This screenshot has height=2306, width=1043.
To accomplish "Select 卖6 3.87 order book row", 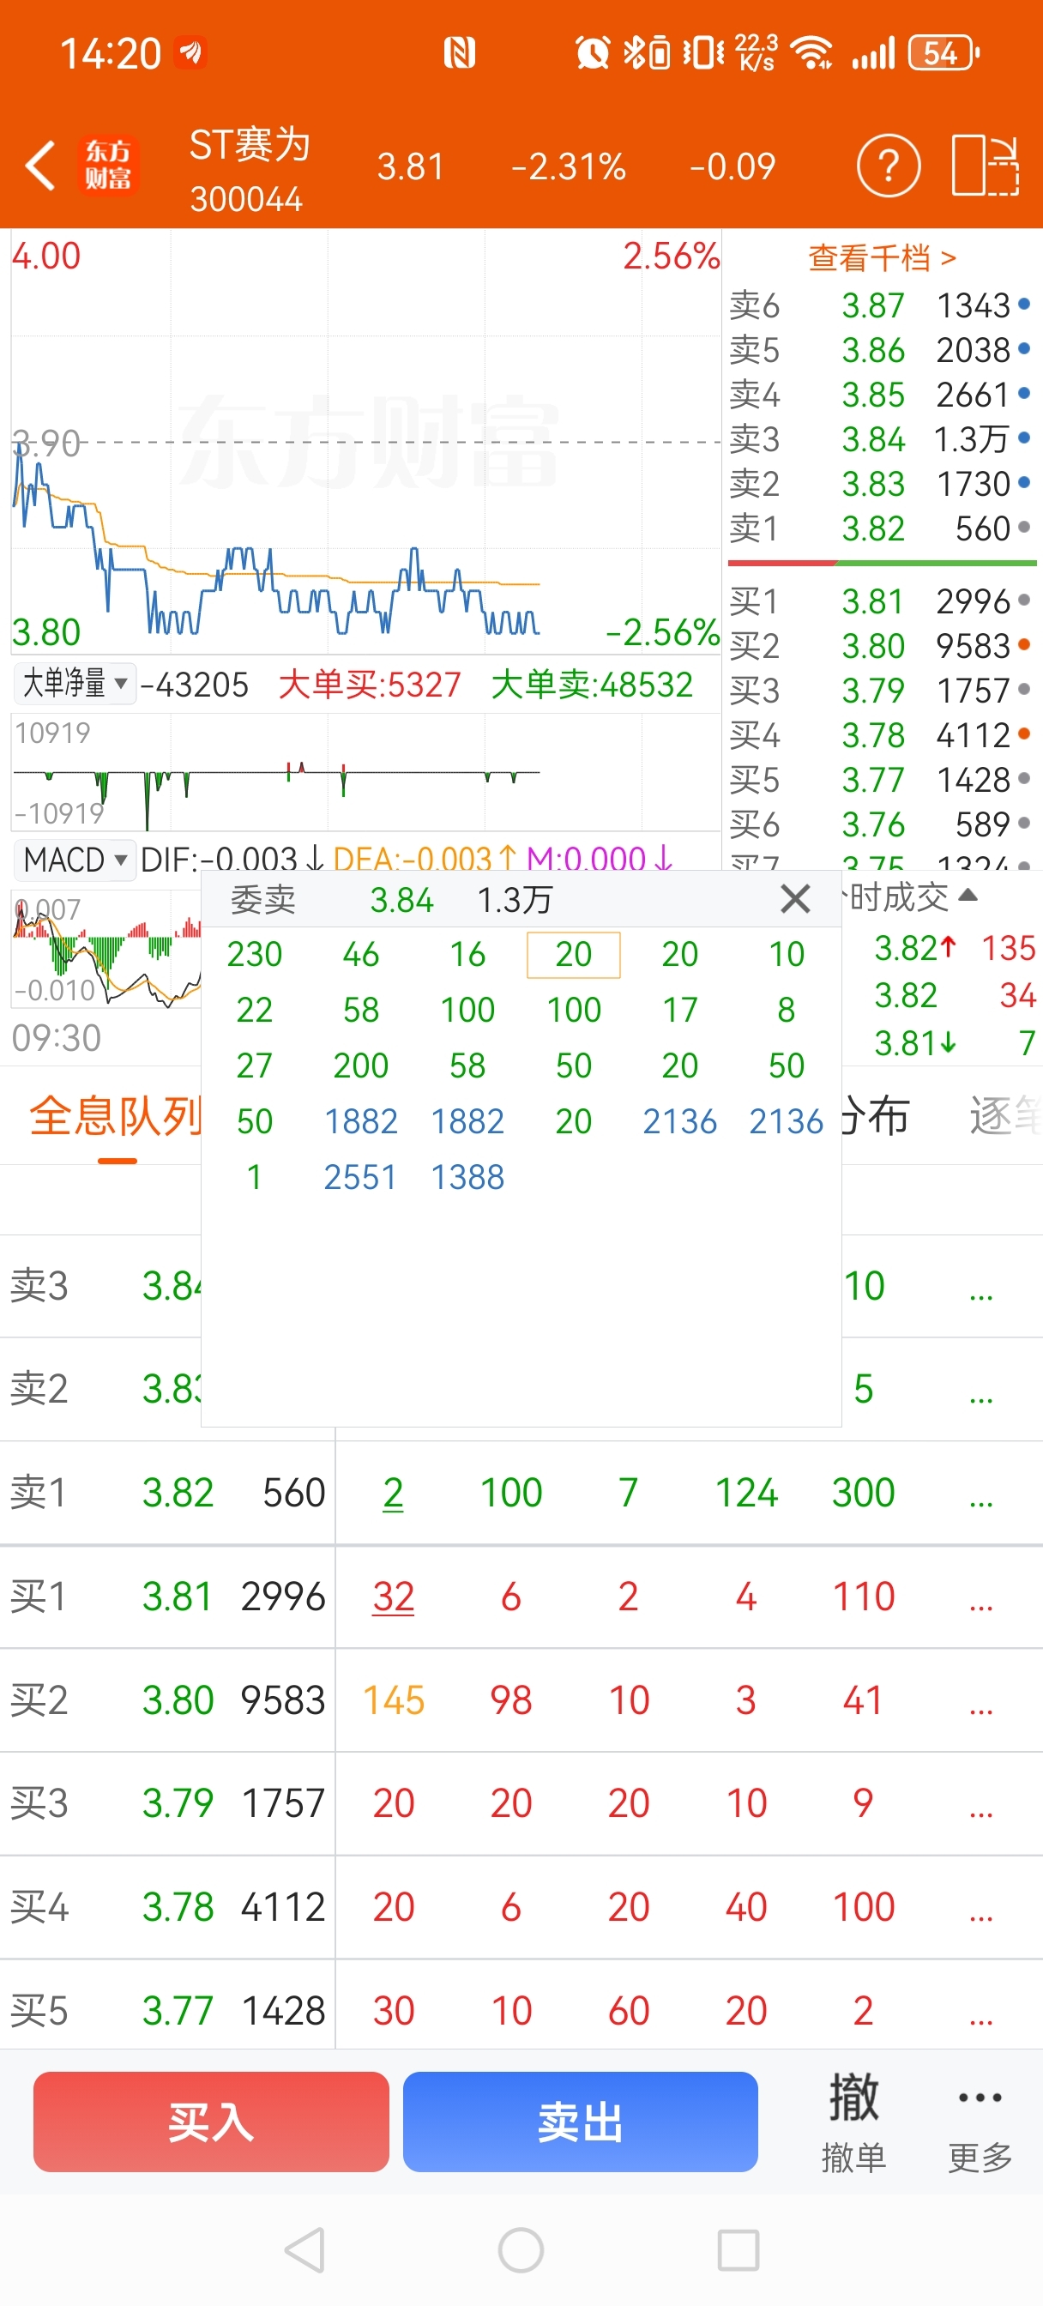I will click(x=881, y=305).
